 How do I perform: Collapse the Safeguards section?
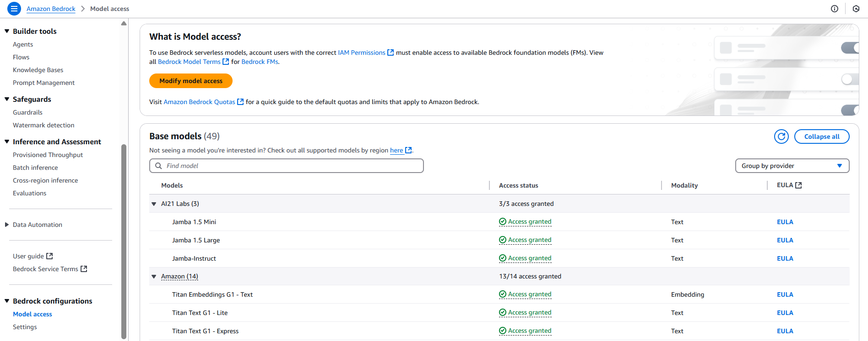pos(7,99)
